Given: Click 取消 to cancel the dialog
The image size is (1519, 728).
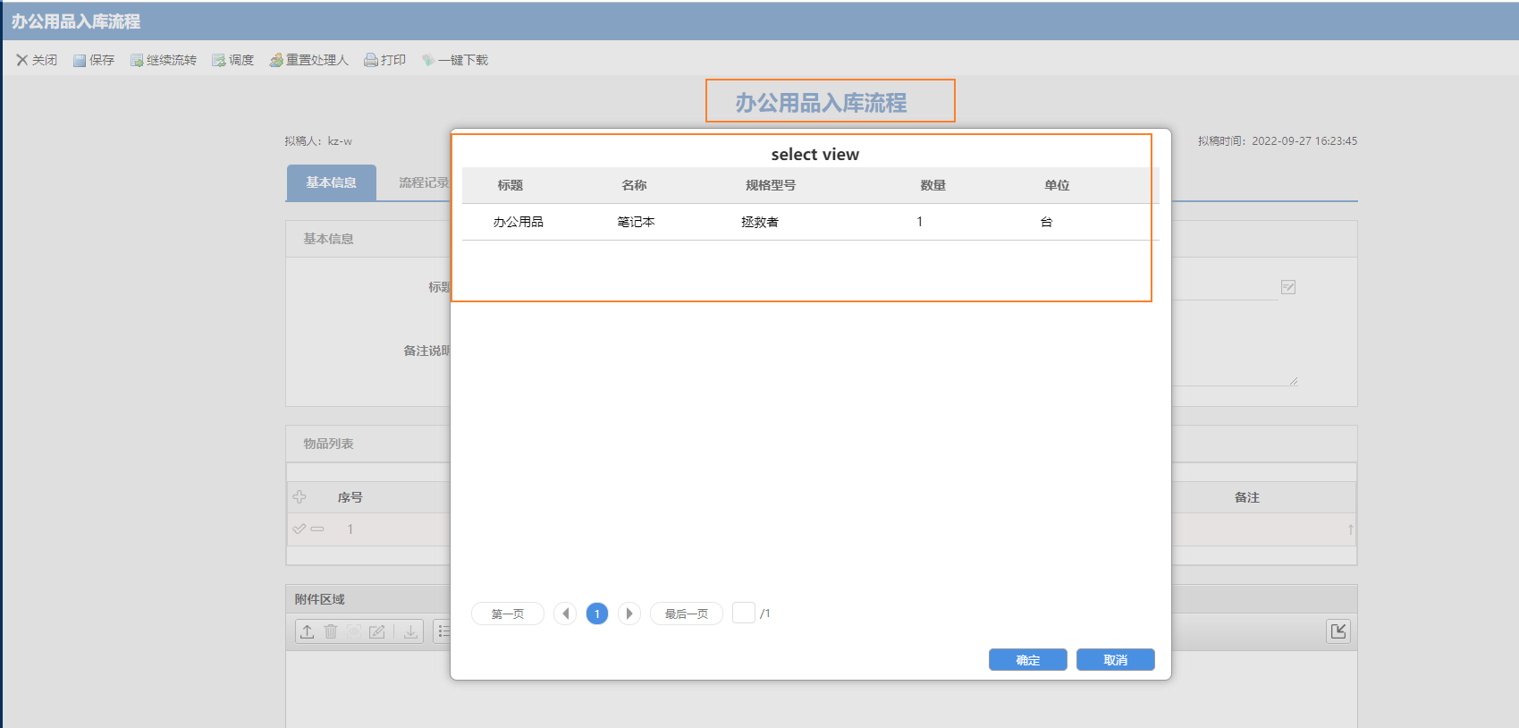Looking at the screenshot, I should coord(1115,660).
